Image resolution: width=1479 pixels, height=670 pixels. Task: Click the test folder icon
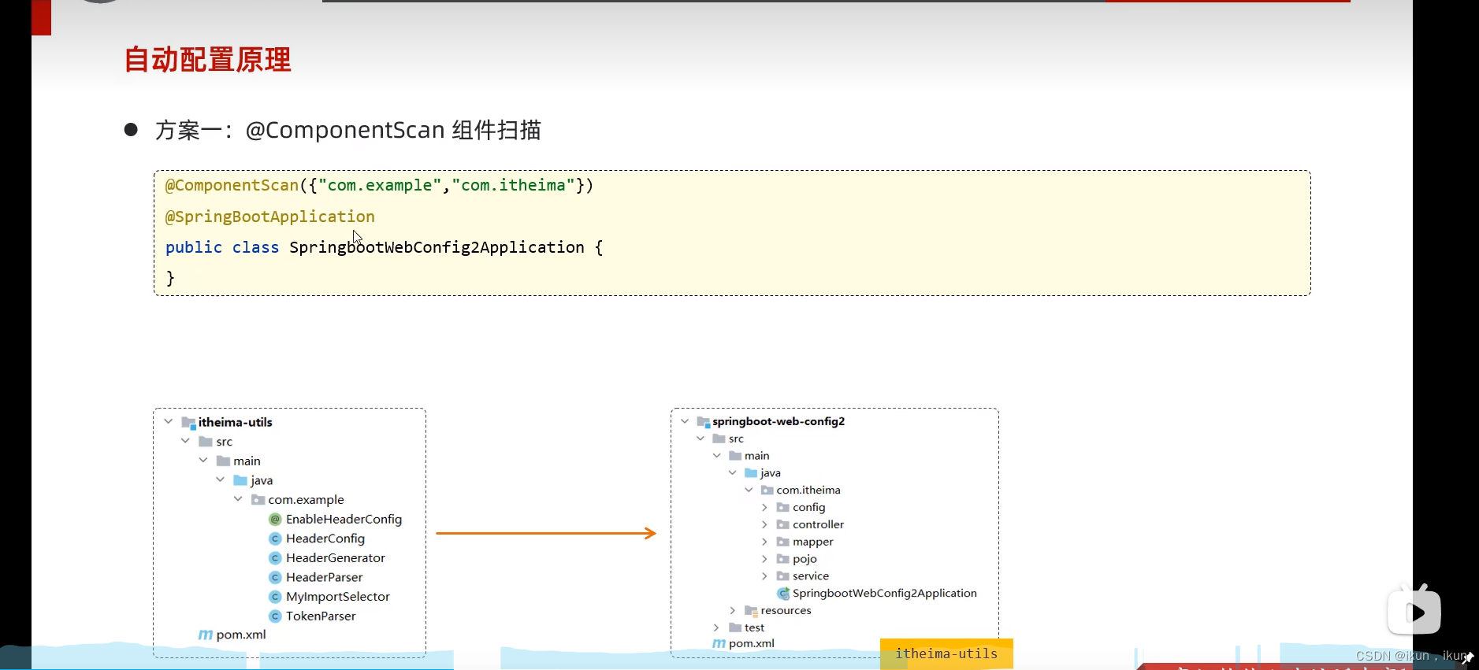click(x=735, y=627)
